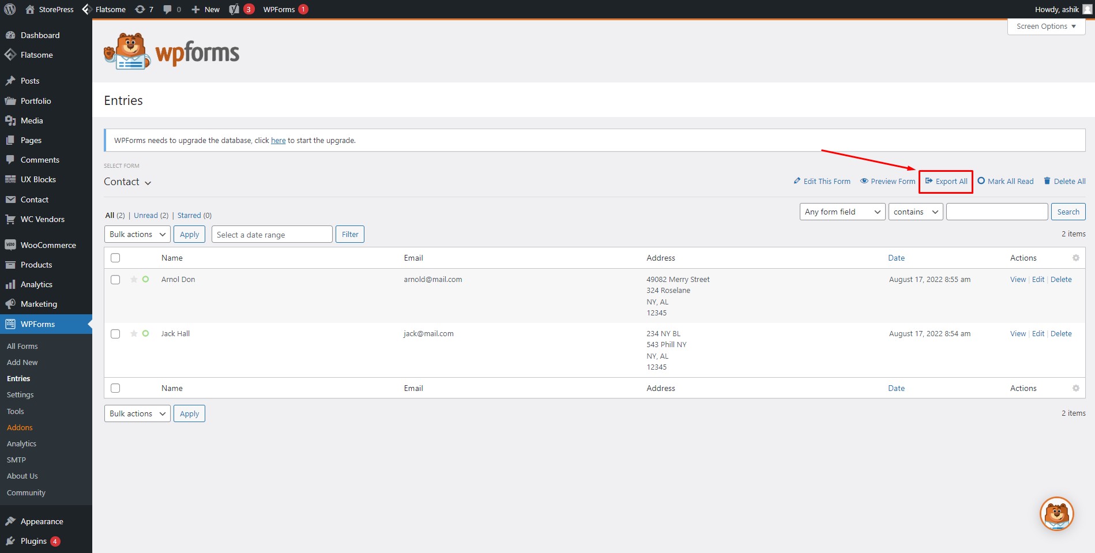Click Preview Form eye link
Viewport: 1095px width, 553px height.
887,181
